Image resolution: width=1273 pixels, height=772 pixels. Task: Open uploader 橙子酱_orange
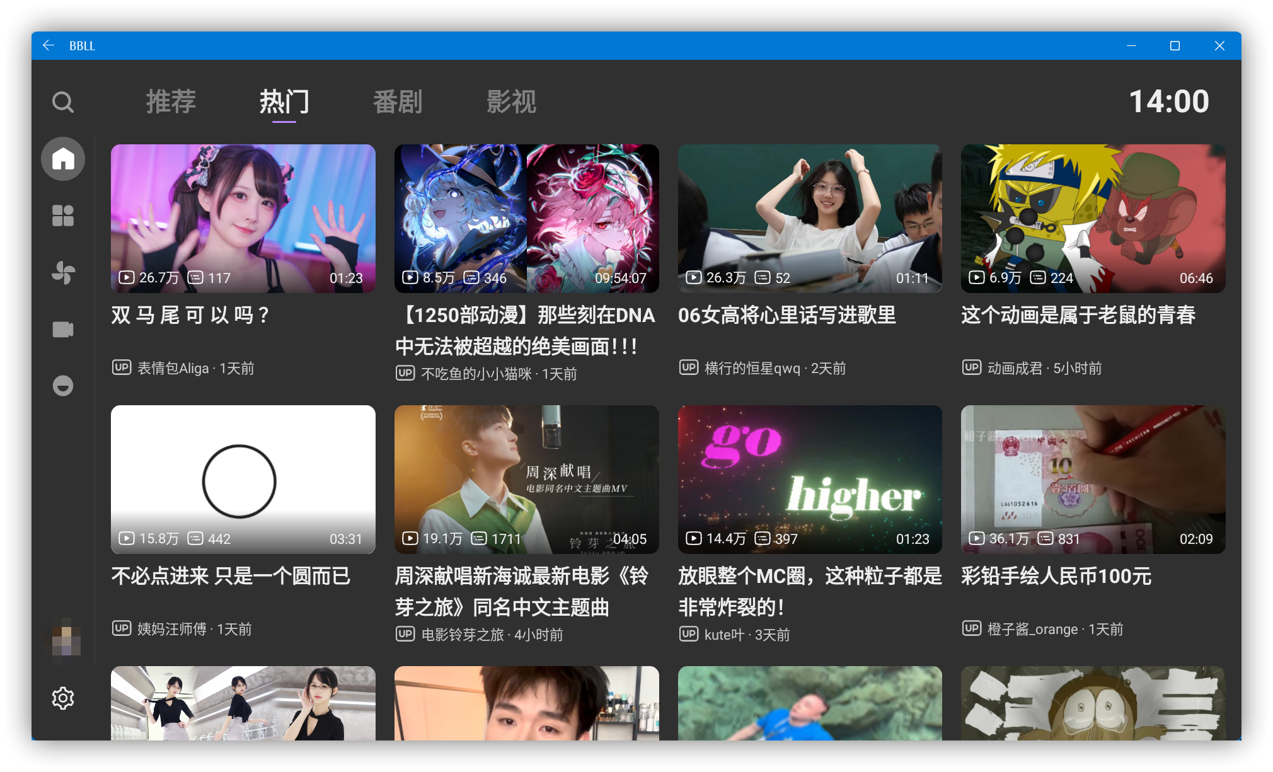[1032, 628]
